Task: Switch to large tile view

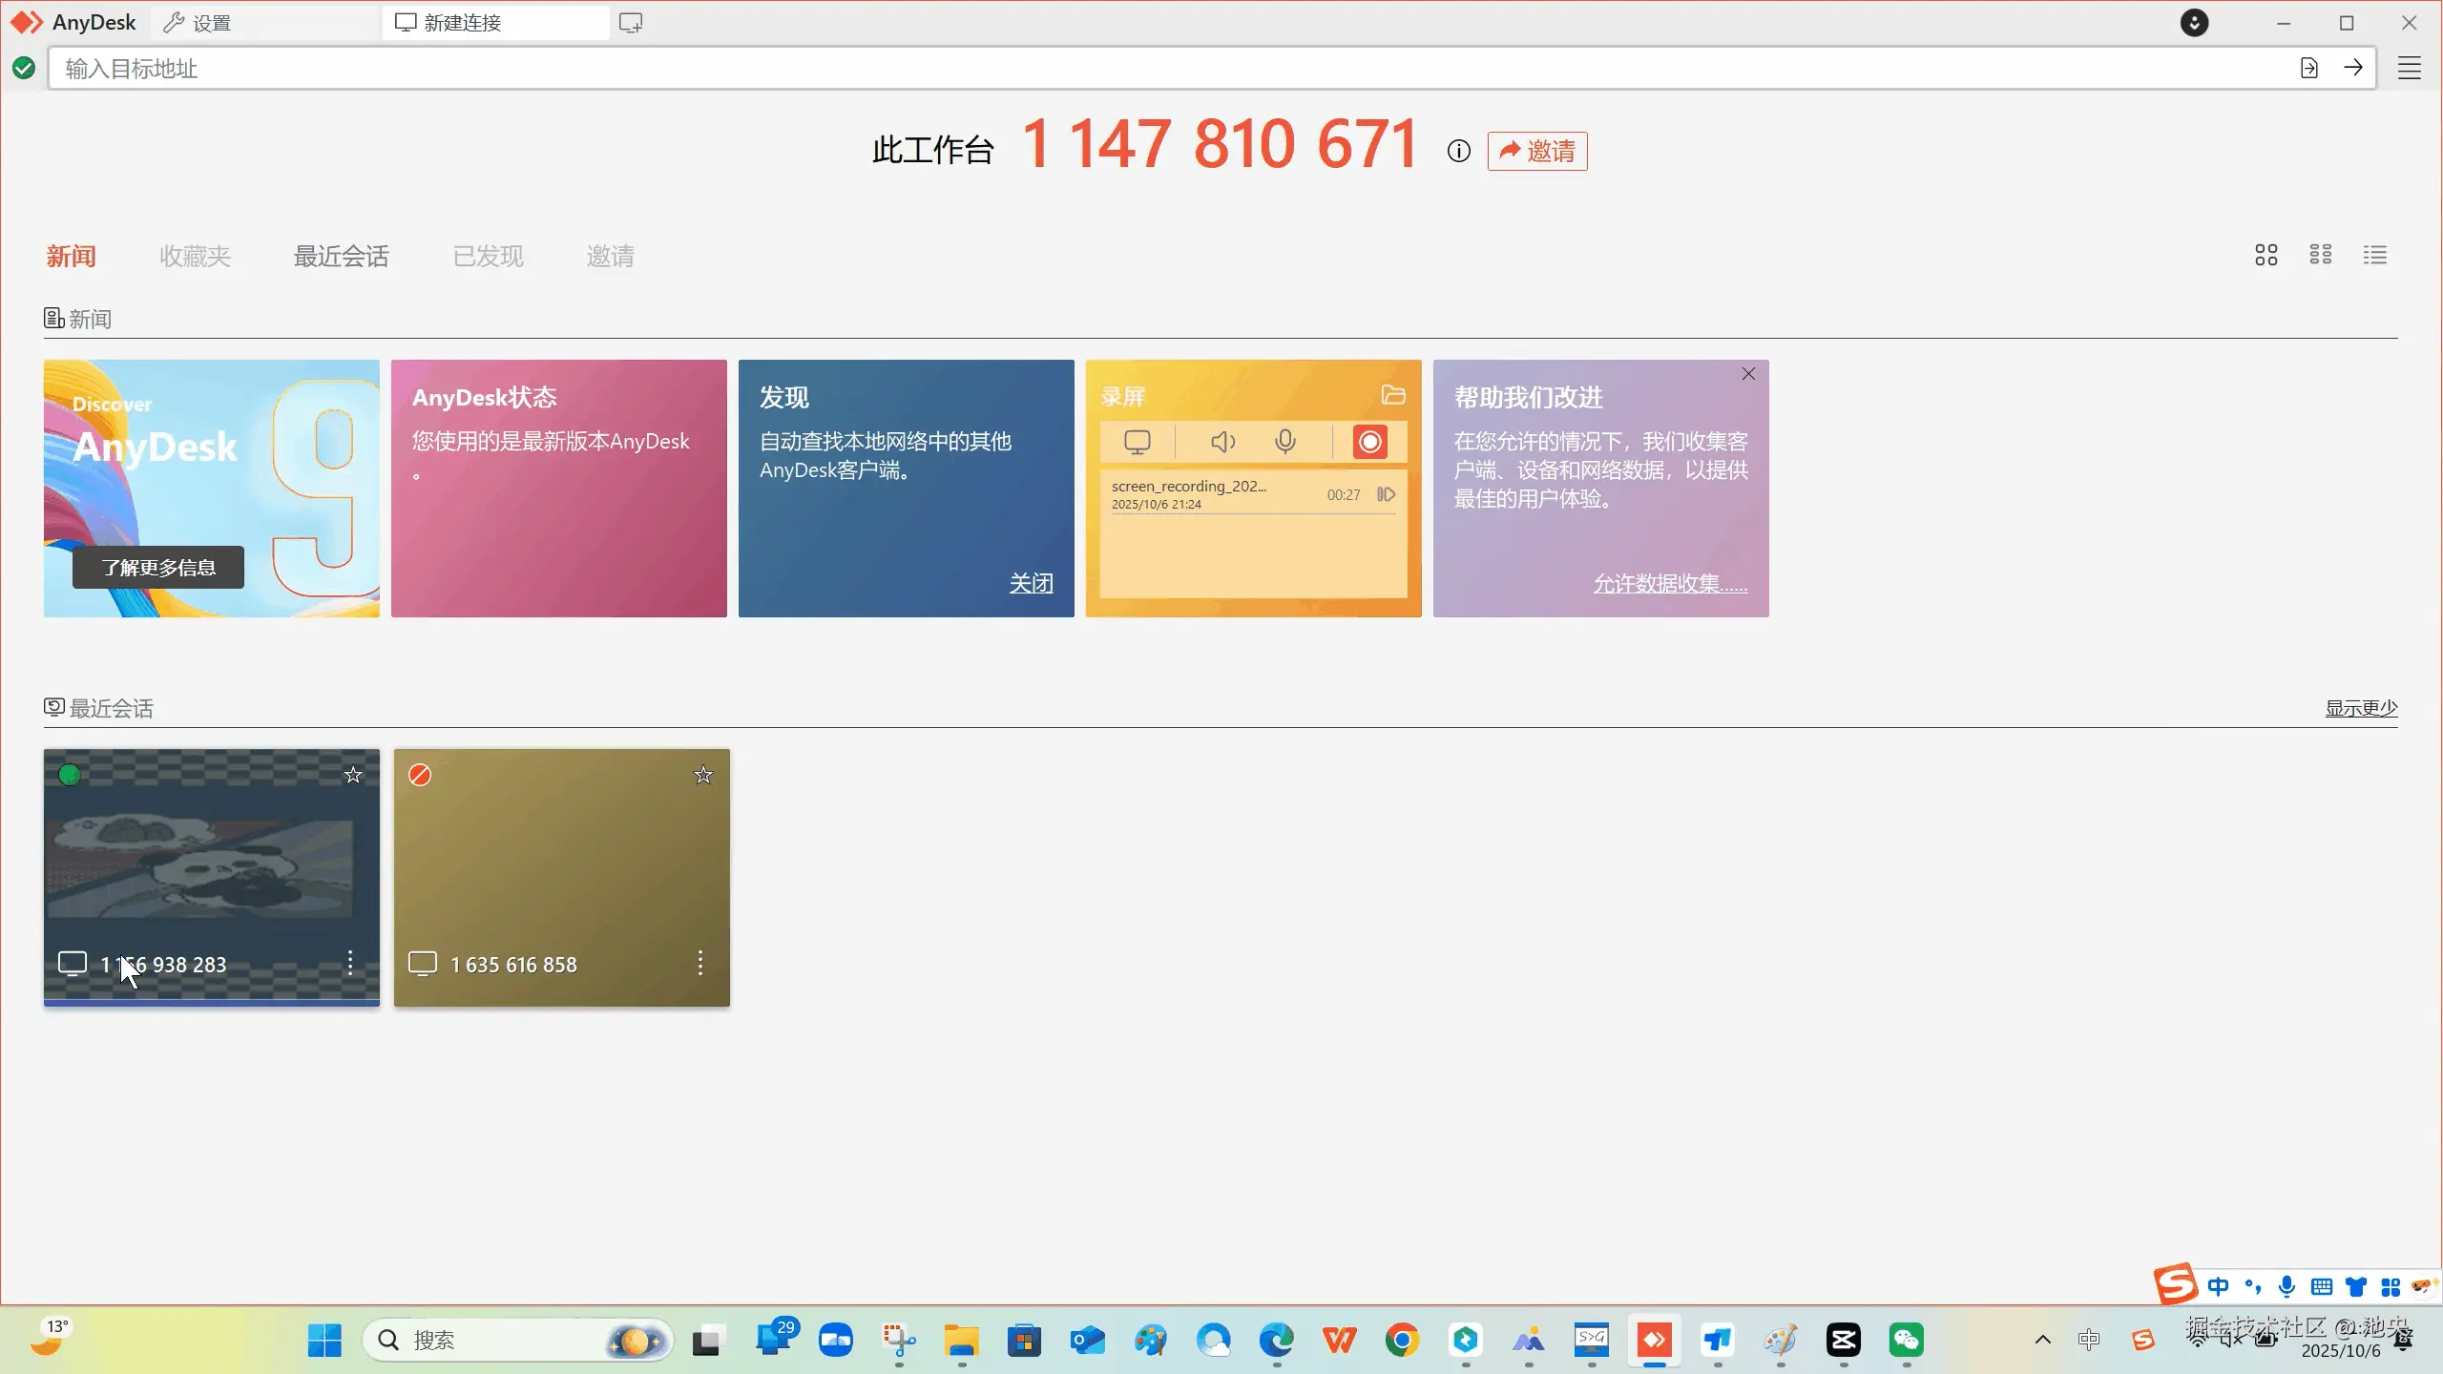Action: [x=2266, y=255]
